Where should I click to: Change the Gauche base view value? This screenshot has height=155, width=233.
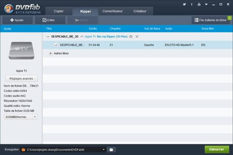click(x=149, y=45)
